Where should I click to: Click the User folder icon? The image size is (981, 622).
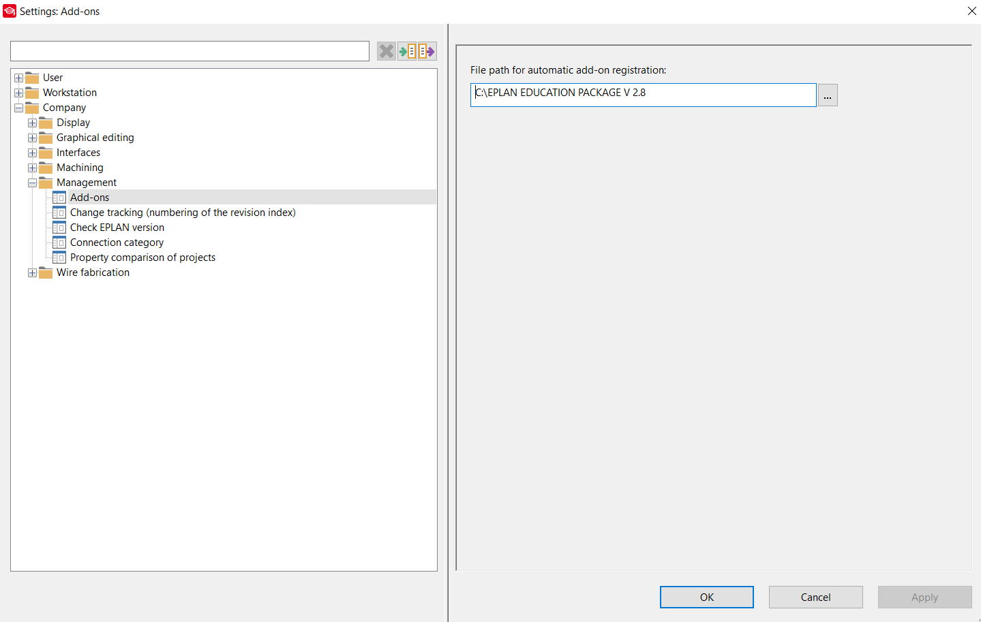pos(32,78)
